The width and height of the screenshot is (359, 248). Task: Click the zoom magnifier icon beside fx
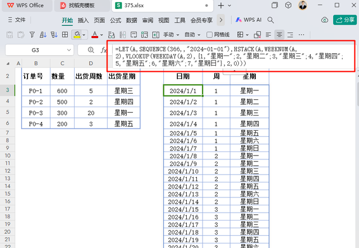[x=91, y=50]
